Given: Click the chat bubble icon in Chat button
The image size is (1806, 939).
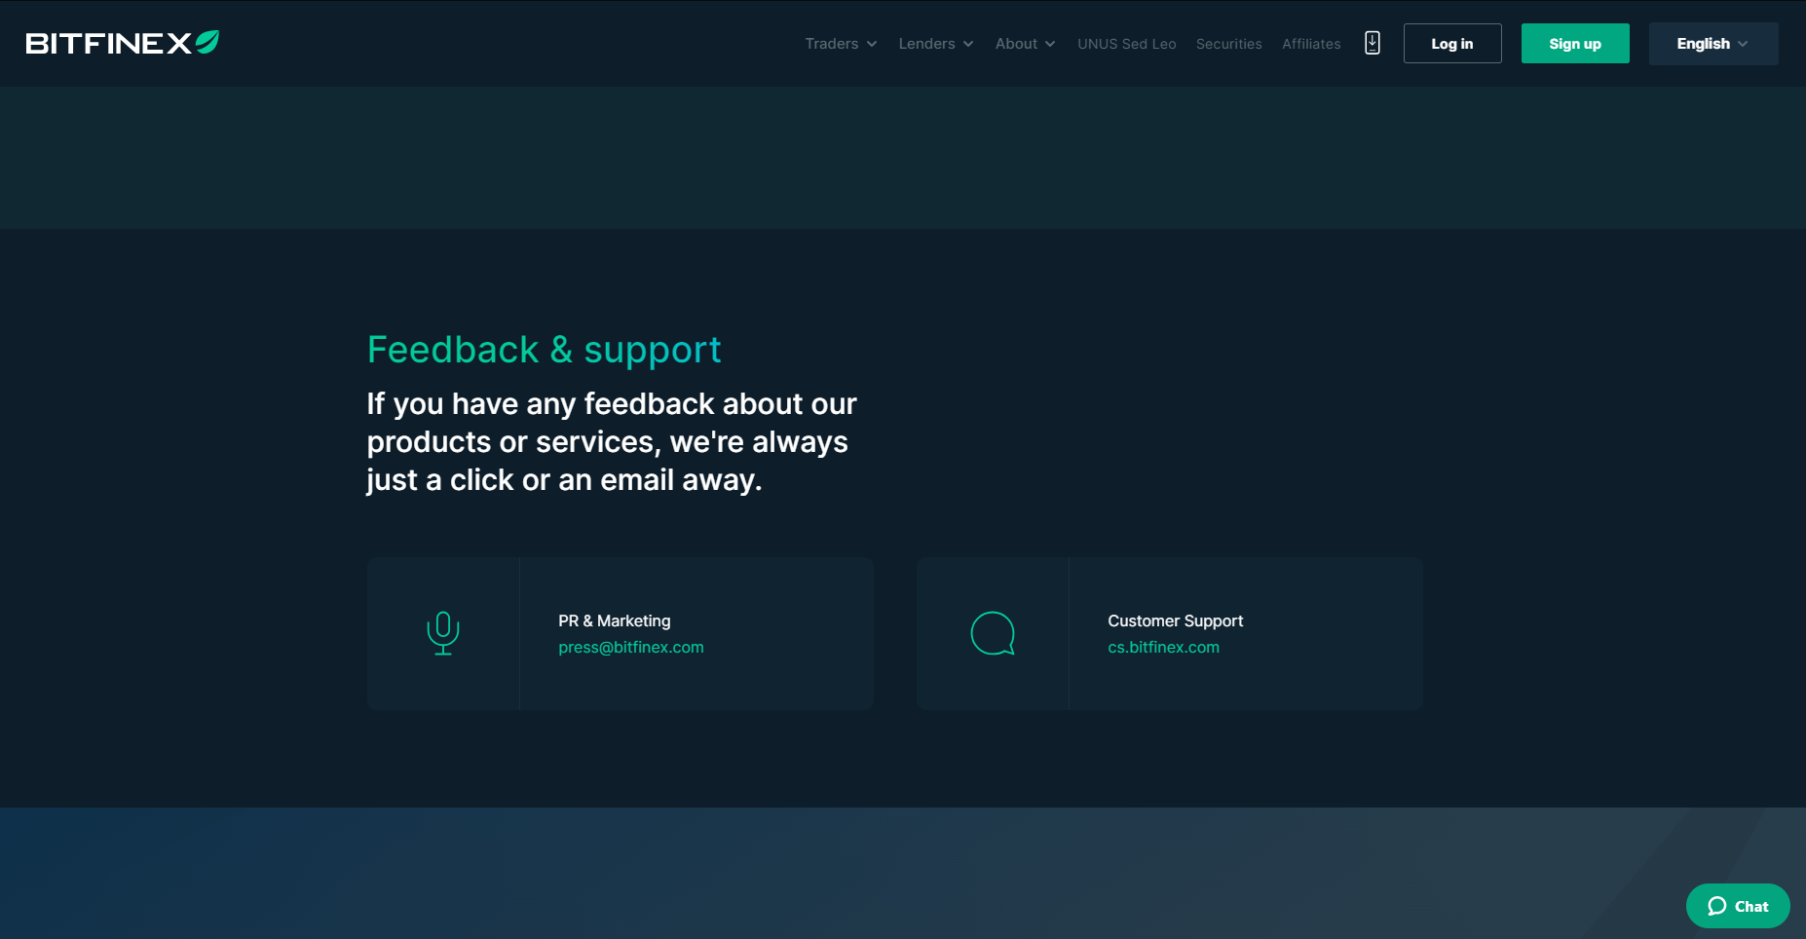Looking at the screenshot, I should [1717, 906].
